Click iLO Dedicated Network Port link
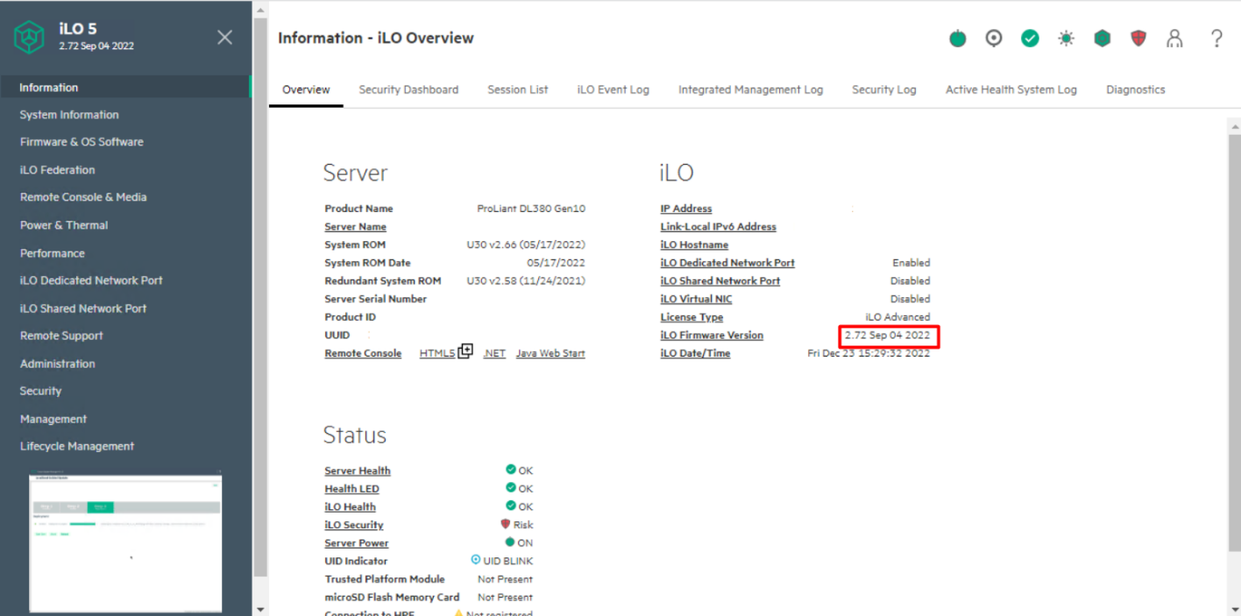1241x616 pixels. (727, 263)
